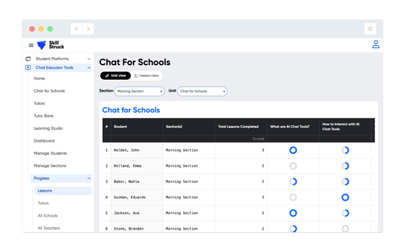Expand the Student Platforms sidebar group
The width and height of the screenshot is (405, 252).
[x=89, y=59]
